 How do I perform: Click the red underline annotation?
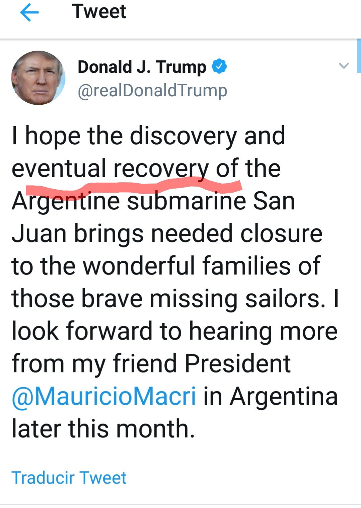pyautogui.click(x=134, y=186)
